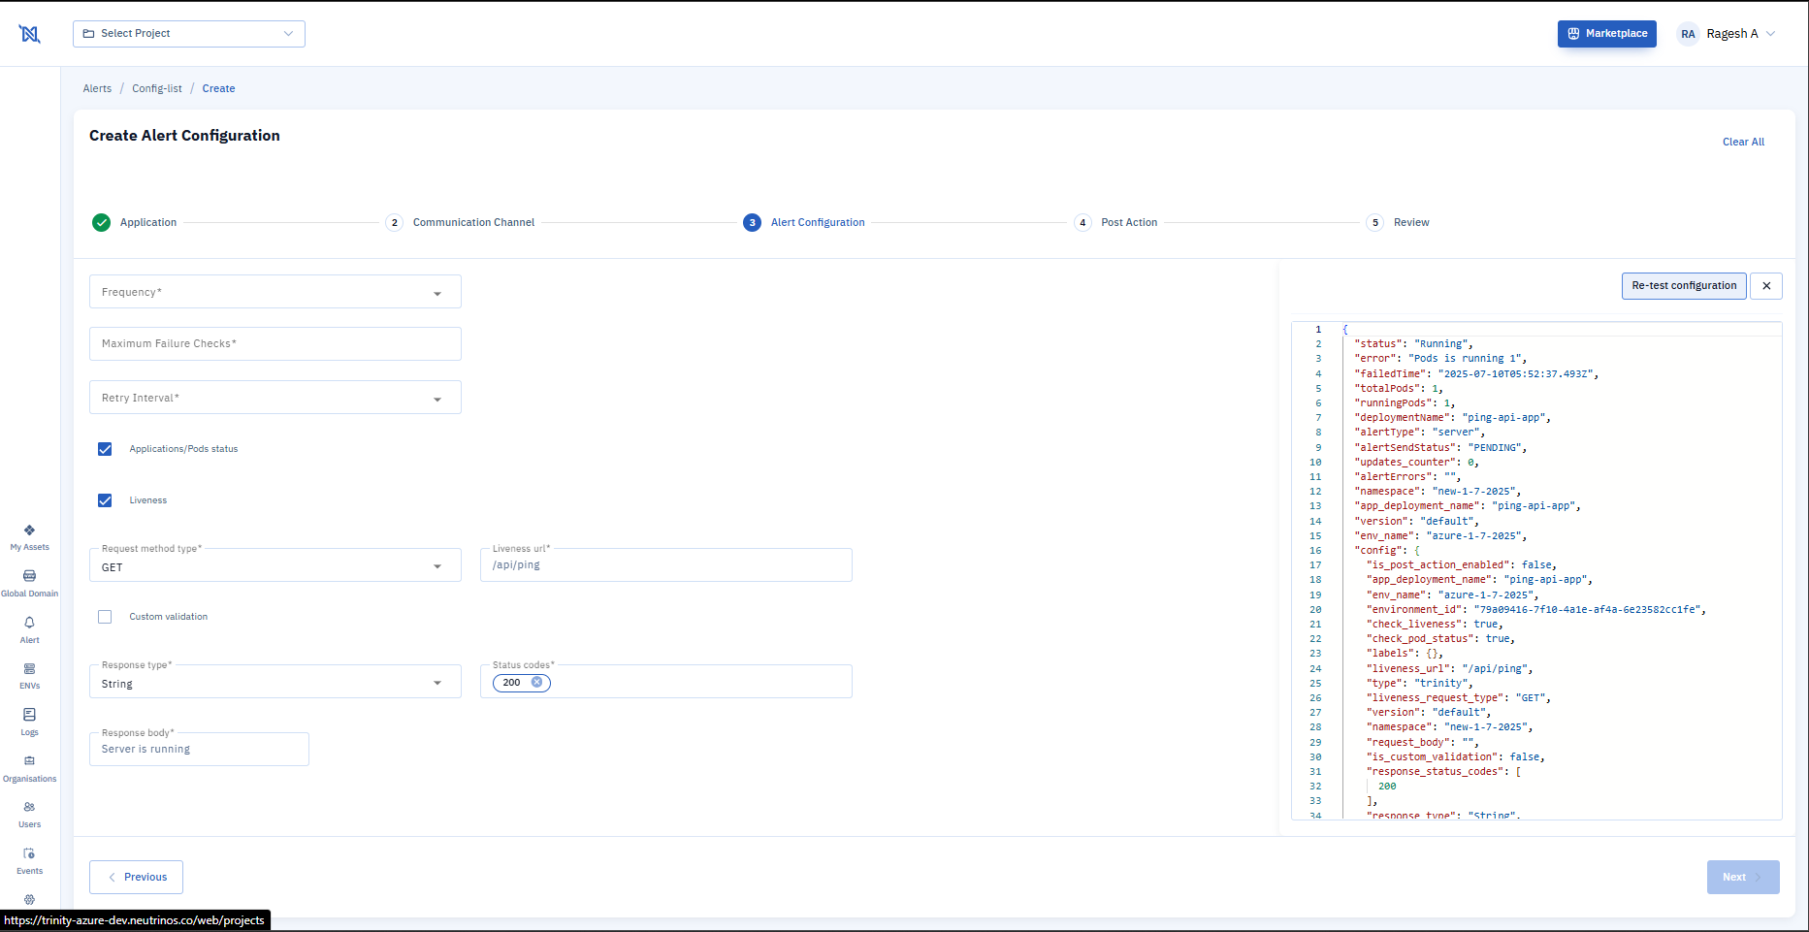Open the Alerts breadcrumb link

(x=97, y=88)
